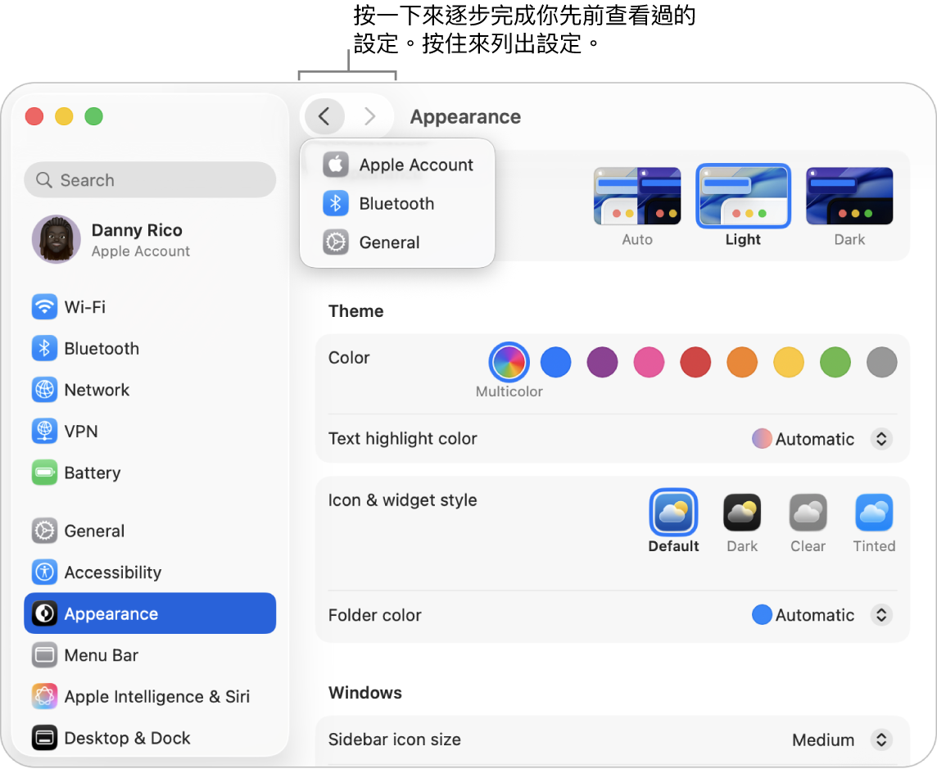
Task: Open Apple Intelligence & Siri settings
Action: click(156, 697)
